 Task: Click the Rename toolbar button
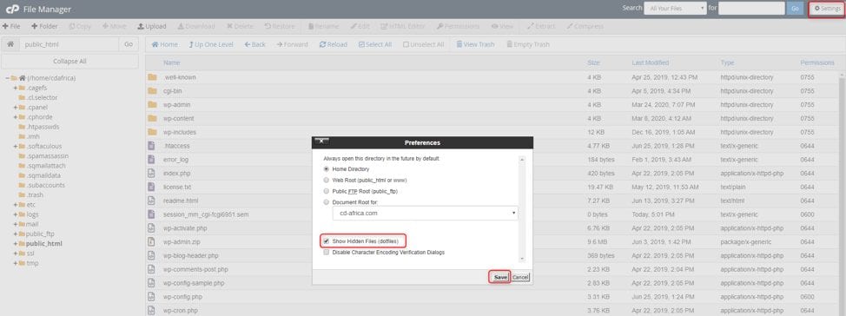coord(323,26)
